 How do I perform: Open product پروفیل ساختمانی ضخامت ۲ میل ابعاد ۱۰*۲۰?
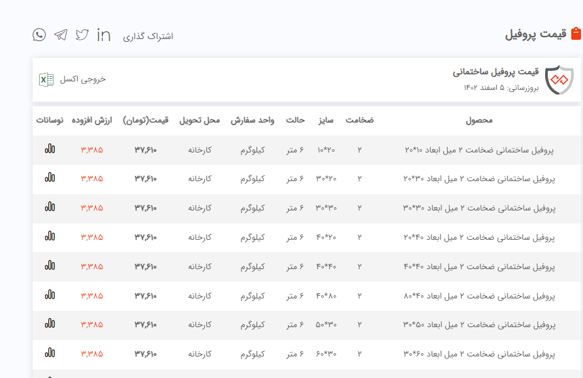pyautogui.click(x=479, y=150)
